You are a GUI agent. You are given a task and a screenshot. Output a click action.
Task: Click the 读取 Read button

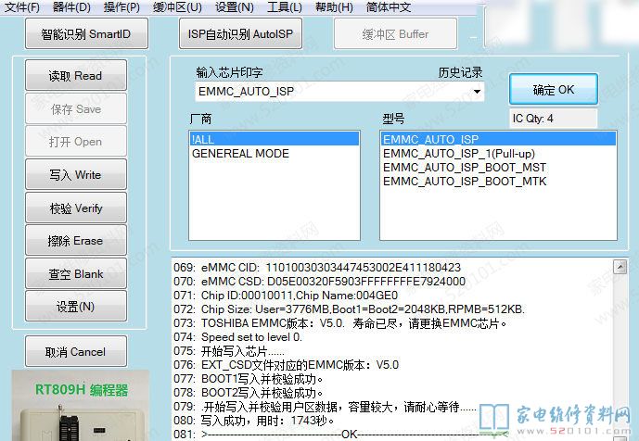coord(76,76)
